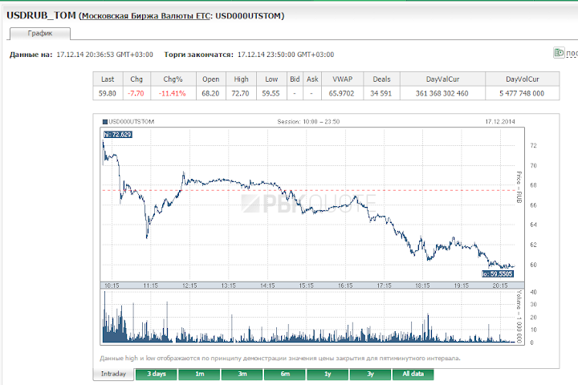Click the Deals value 34 591
The width and height of the screenshot is (578, 385).
click(x=381, y=94)
